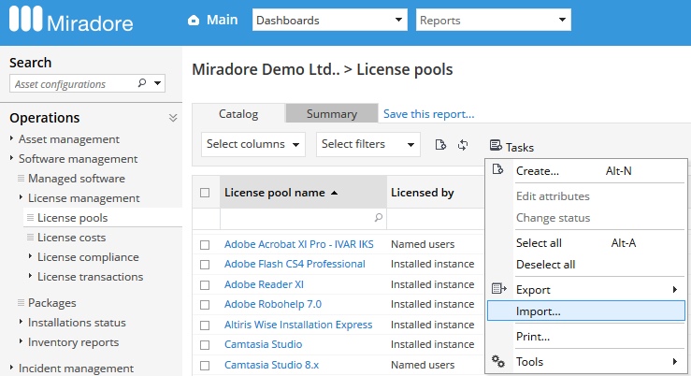Click the Tools gear icon

point(498,361)
